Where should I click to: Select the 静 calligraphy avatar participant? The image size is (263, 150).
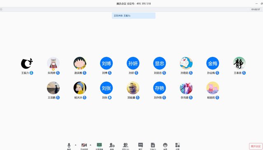[240, 63]
